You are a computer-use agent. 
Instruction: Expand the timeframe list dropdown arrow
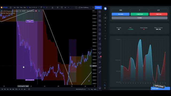(38, 7)
